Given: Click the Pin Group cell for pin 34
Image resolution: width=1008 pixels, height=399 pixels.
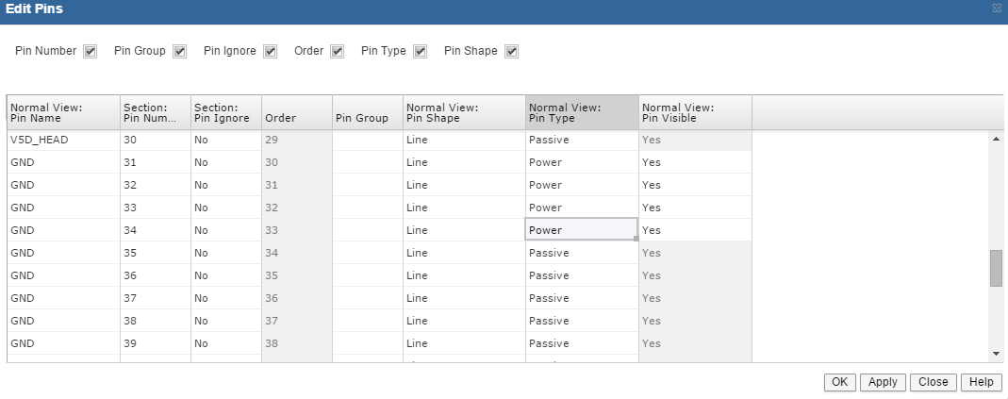Looking at the screenshot, I should 368,230.
